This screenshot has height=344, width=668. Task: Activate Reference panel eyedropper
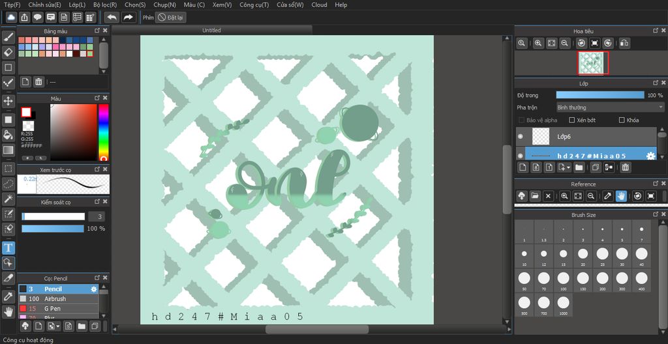[608, 196]
